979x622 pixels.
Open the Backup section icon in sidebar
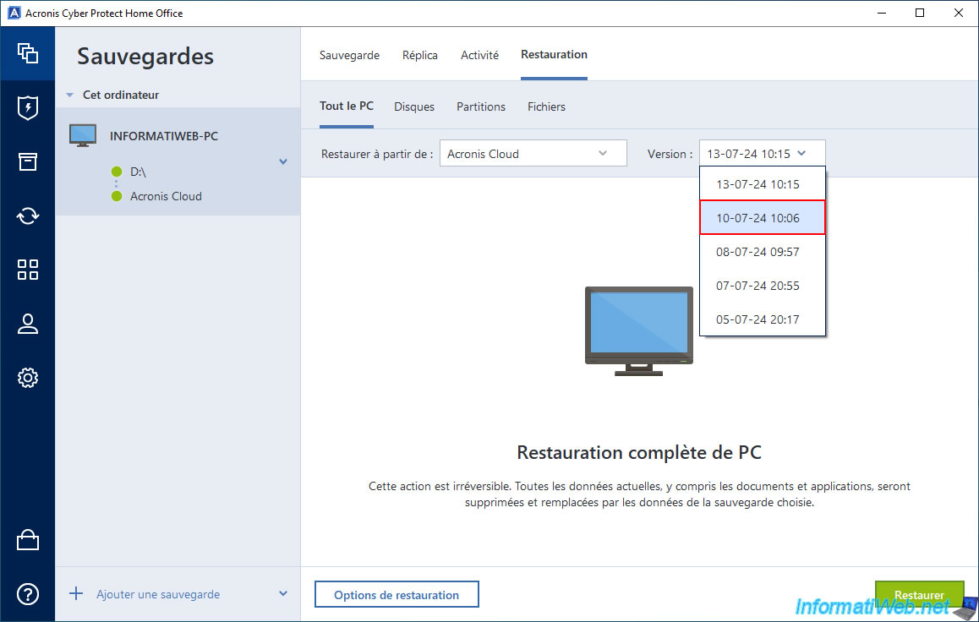point(27,53)
